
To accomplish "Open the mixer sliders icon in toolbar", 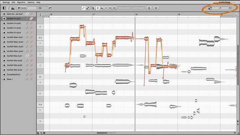I will pos(9,8).
